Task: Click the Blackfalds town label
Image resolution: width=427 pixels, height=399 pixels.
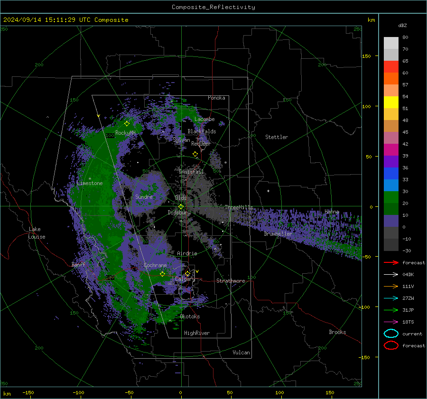Action: point(202,131)
